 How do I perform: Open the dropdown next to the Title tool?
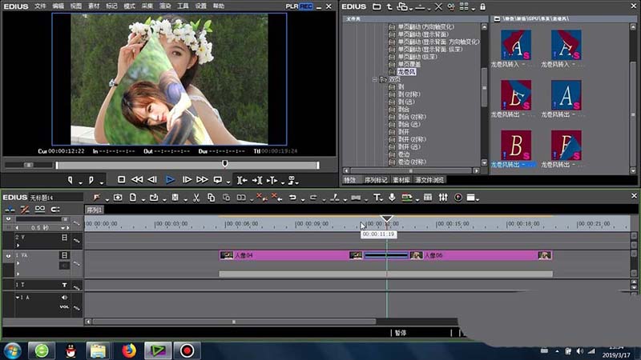[x=383, y=199]
